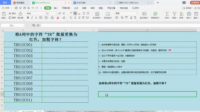200x112 pixels.
Task: Click the Print Preview icon
Action: pyautogui.click(x=28, y=8)
